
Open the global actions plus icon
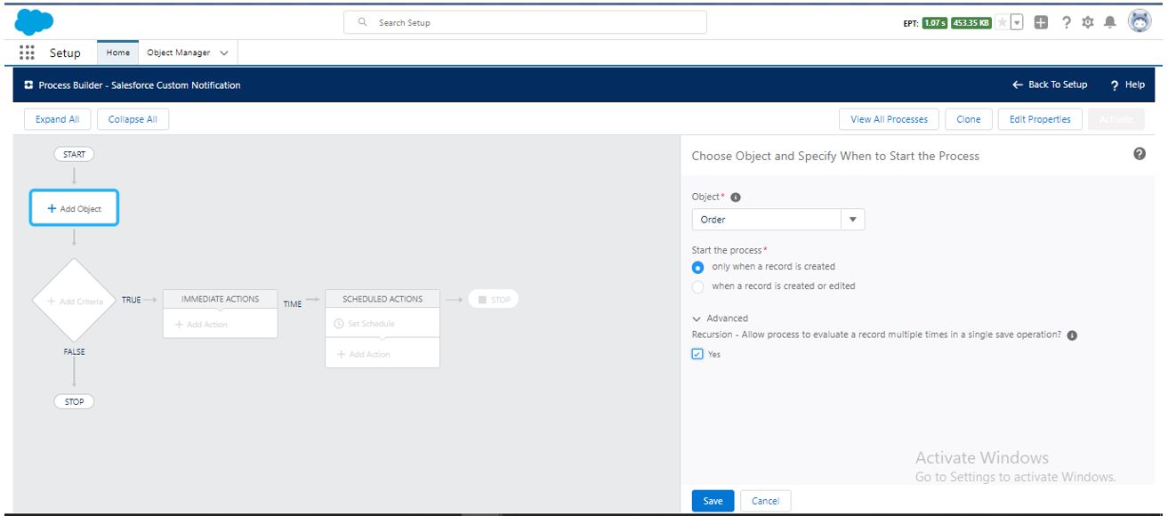point(1042,21)
